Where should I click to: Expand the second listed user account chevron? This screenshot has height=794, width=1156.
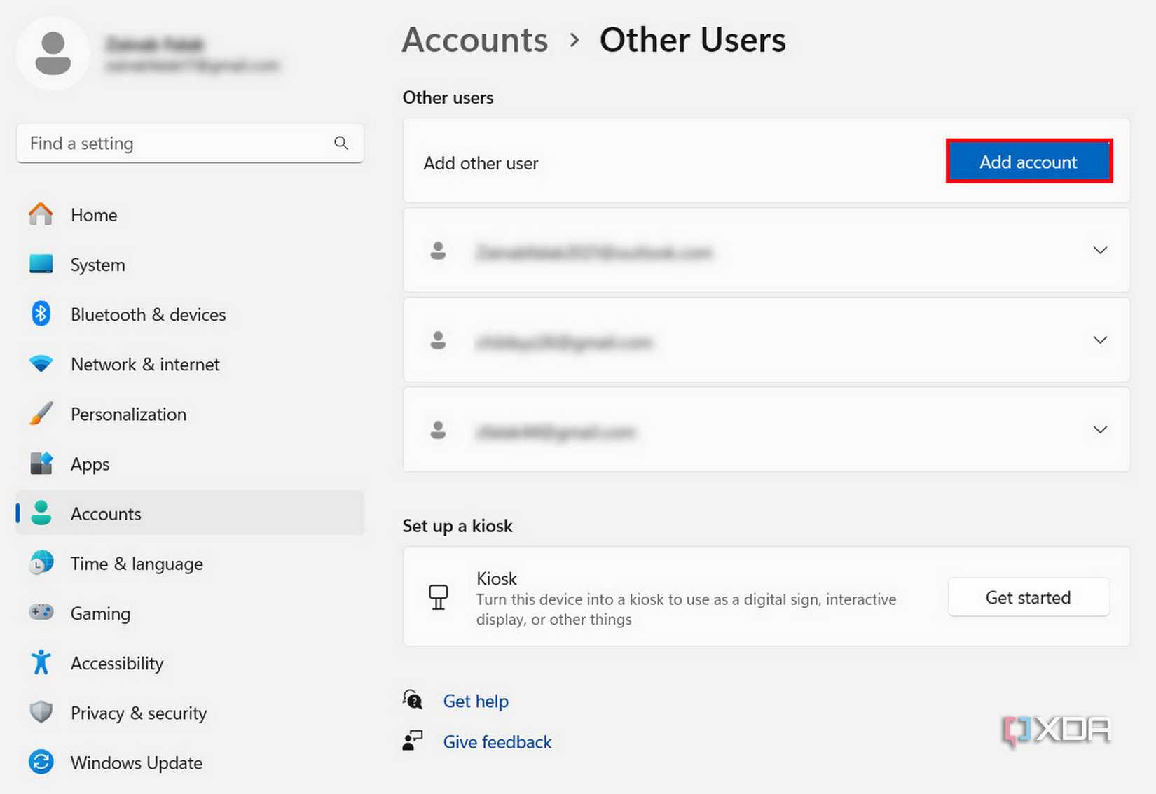[x=1100, y=340]
